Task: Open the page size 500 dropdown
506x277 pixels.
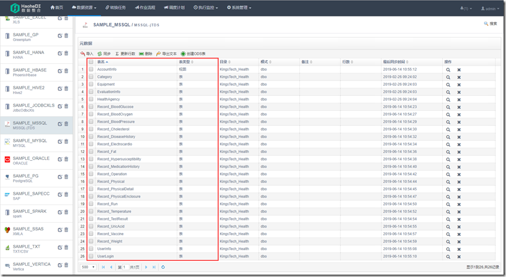Action: pyautogui.click(x=88, y=267)
